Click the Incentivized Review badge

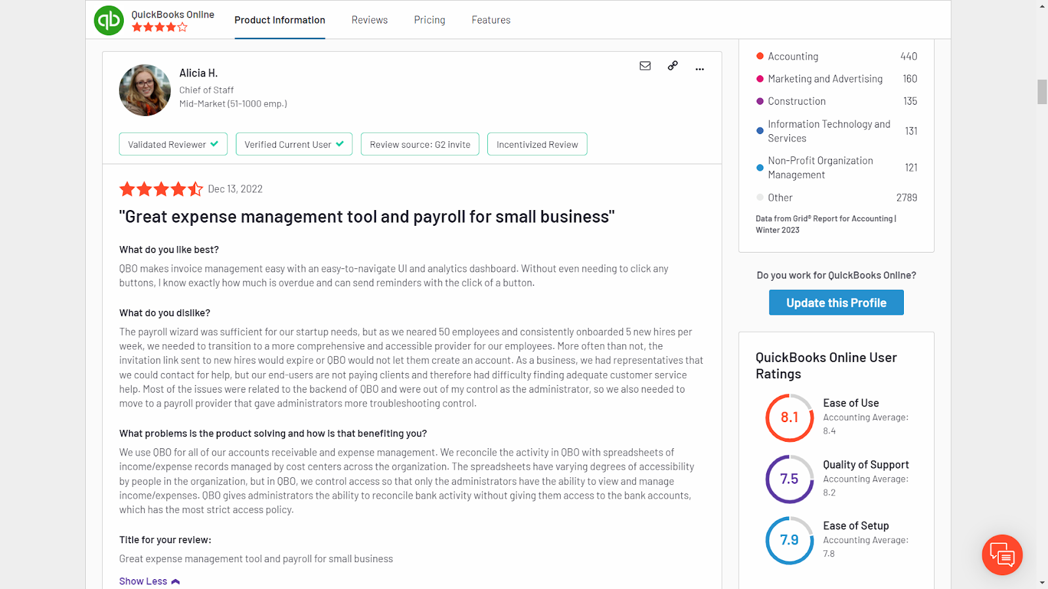pos(537,144)
